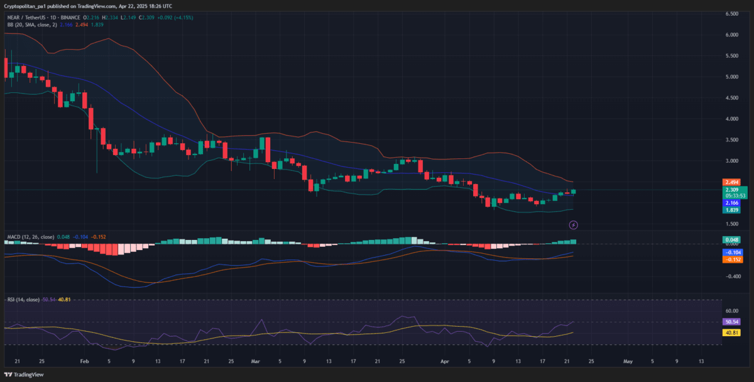The width and height of the screenshot is (754, 382).
Task: Click the May label on the time axis
Action: click(628, 362)
